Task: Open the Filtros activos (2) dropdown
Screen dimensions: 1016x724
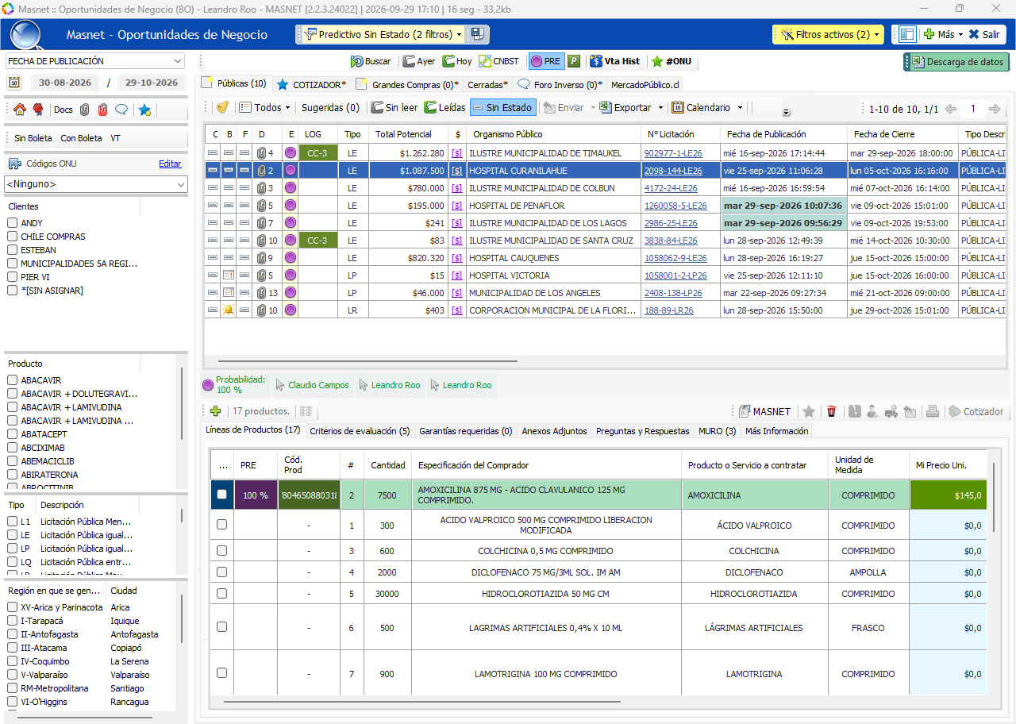Action: click(x=828, y=34)
